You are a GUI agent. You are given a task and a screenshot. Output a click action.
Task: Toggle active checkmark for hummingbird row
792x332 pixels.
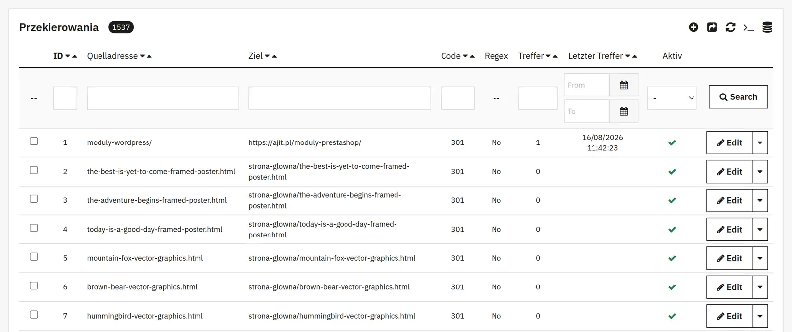[672, 316]
